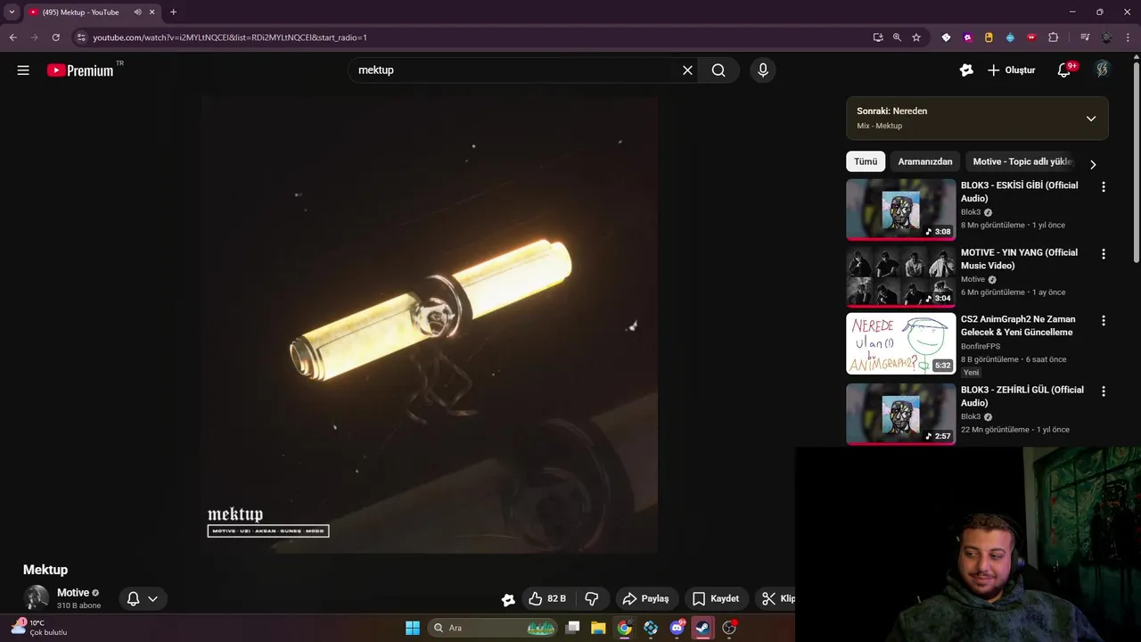Open the YouTube hamburger guide menu
The image size is (1141, 642).
pyautogui.click(x=23, y=70)
